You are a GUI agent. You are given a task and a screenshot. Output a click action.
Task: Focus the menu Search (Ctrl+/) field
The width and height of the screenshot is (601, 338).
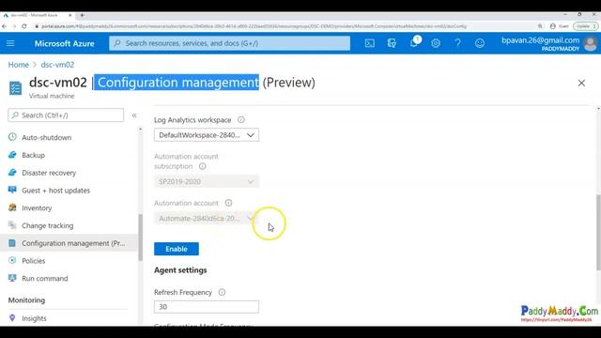tap(66, 115)
